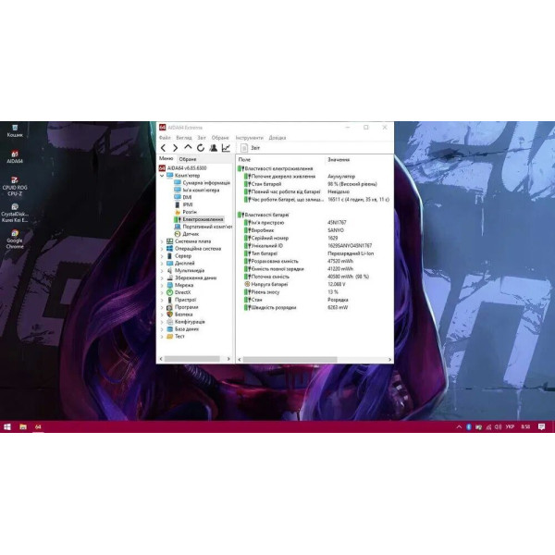The image size is (555, 555).
Task: Open the graph chart toolbar icon
Action: point(226,148)
